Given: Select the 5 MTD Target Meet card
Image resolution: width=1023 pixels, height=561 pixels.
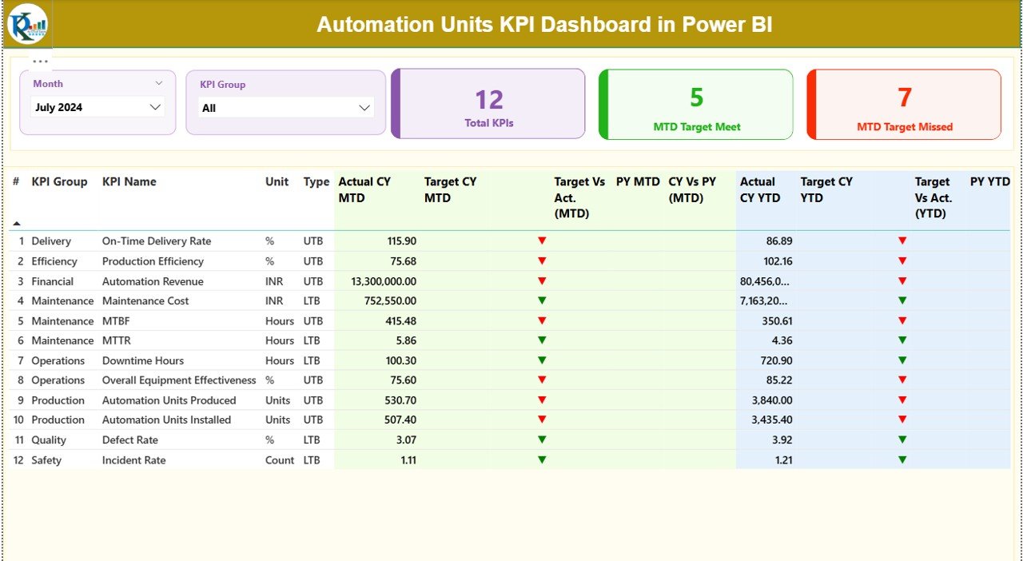Looking at the screenshot, I should 695,104.
